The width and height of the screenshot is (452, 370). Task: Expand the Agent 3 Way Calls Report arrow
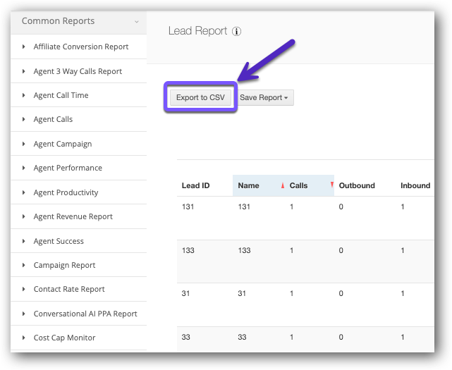tap(24, 71)
